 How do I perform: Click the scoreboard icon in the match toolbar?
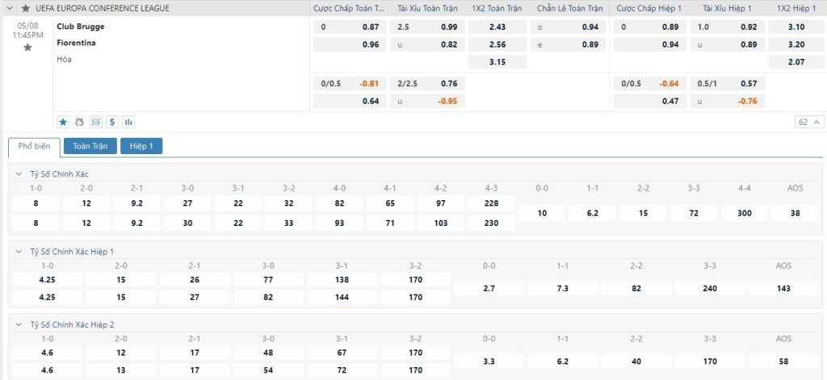point(96,122)
